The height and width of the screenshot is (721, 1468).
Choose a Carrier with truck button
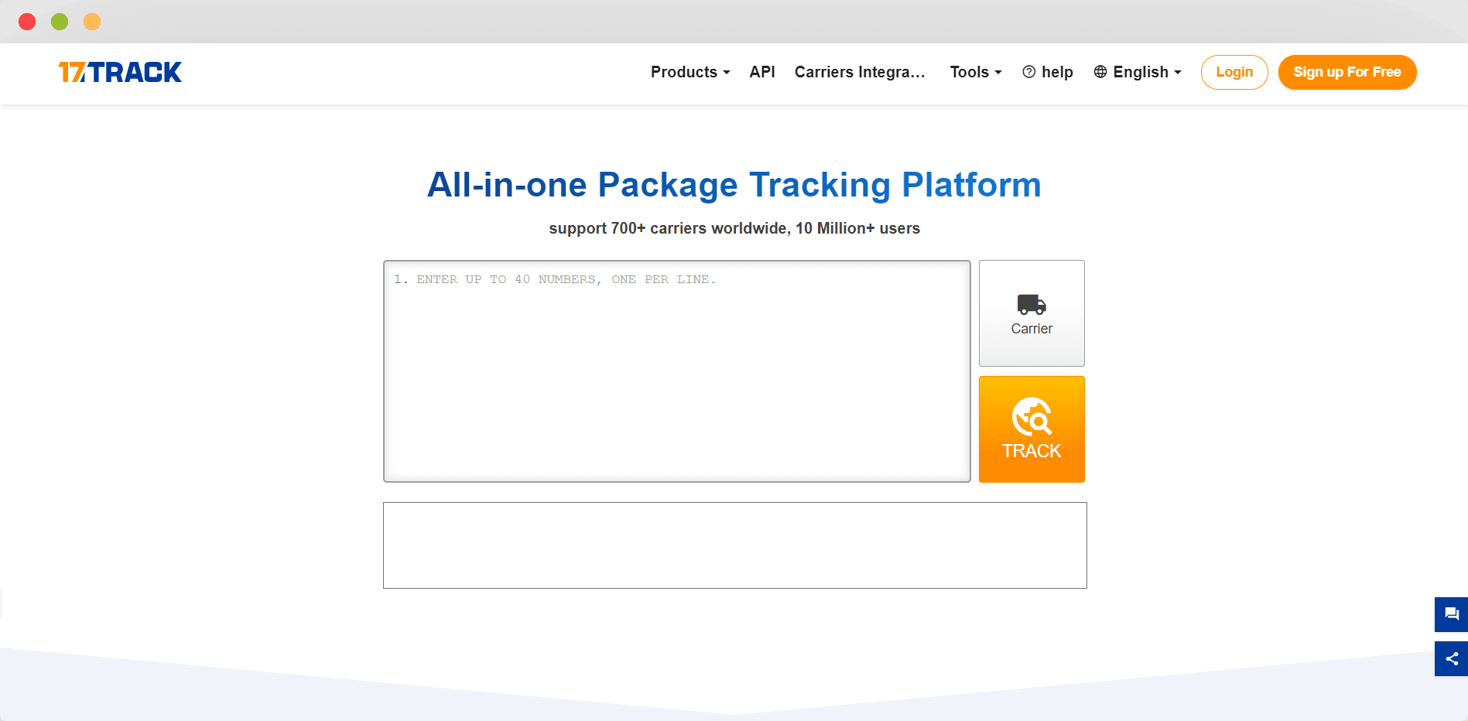point(1032,313)
